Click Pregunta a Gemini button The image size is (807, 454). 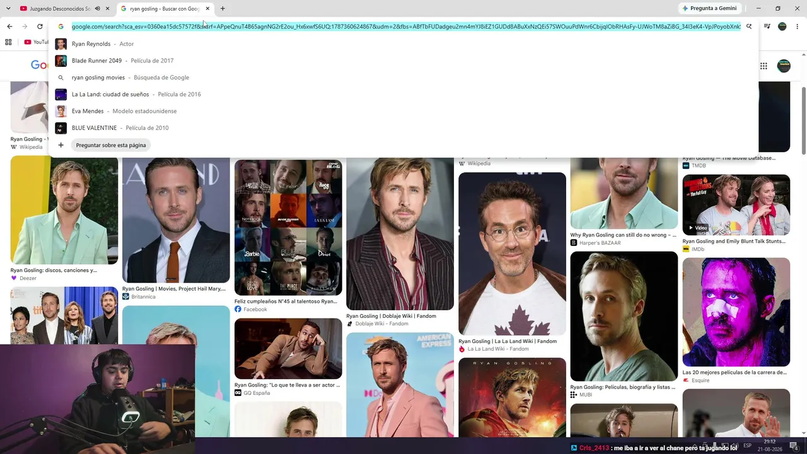point(710,9)
